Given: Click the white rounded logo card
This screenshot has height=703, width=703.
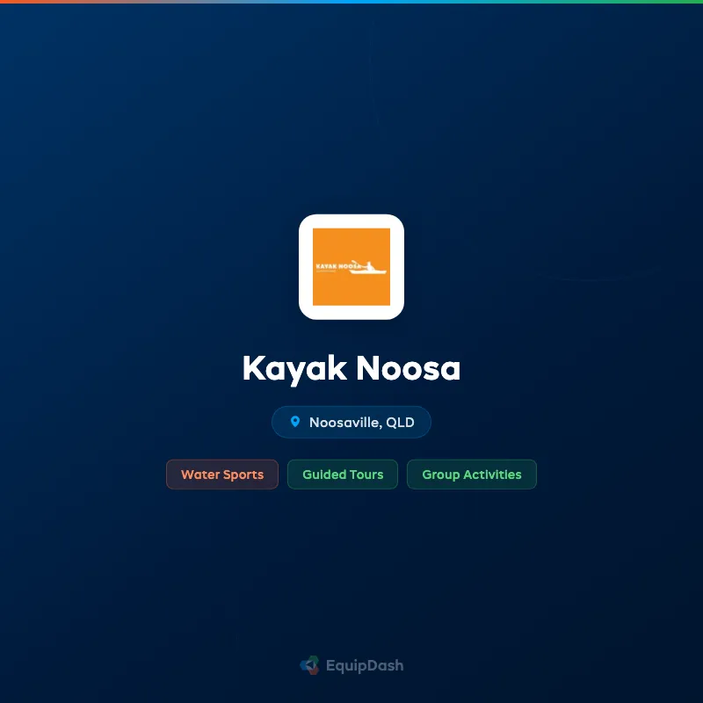Looking at the screenshot, I should 351,265.
